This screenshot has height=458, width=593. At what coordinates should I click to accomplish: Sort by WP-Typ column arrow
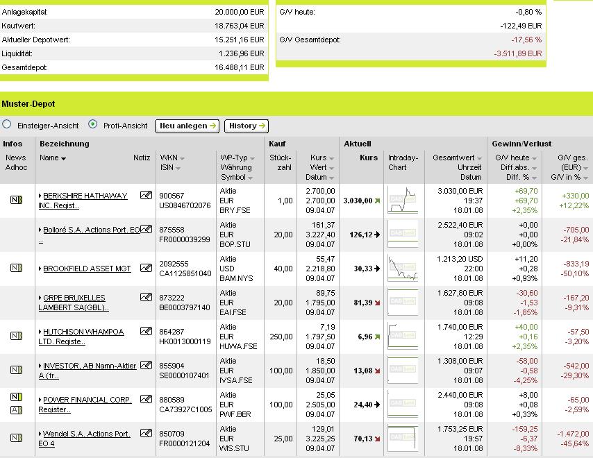(x=252, y=159)
